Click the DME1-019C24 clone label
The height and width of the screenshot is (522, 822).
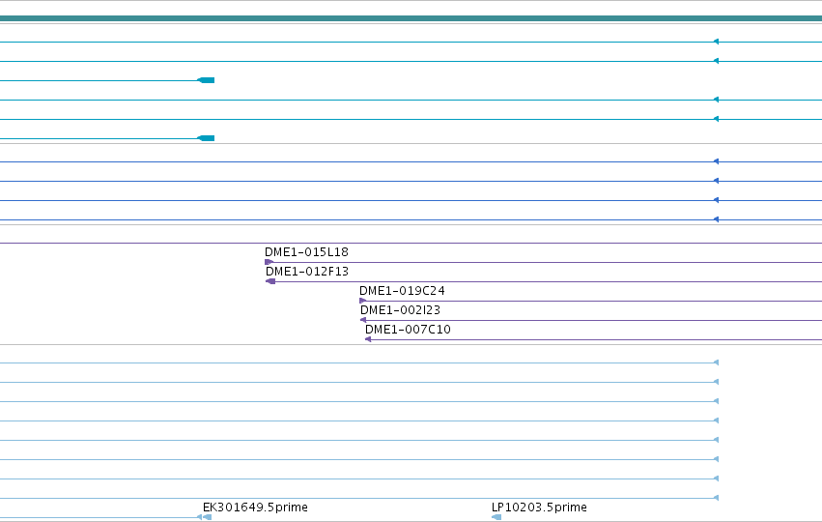click(402, 291)
